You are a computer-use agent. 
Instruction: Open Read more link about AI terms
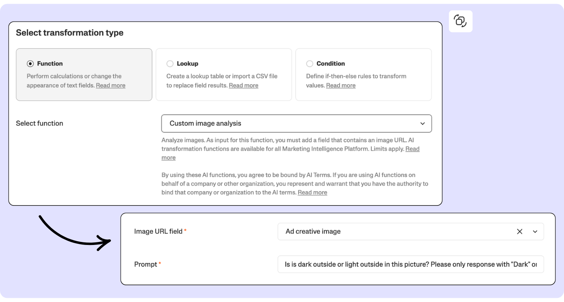pos(312,192)
